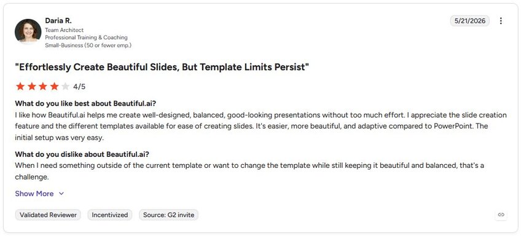Click the chevron beside Show More
Image resolution: width=521 pixels, height=236 pixels.
61,194
